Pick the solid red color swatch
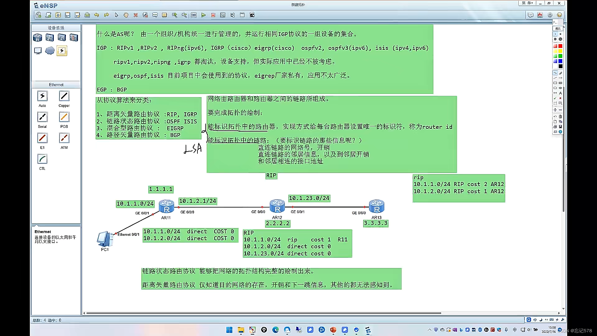The image size is (597, 336). click(x=560, y=46)
